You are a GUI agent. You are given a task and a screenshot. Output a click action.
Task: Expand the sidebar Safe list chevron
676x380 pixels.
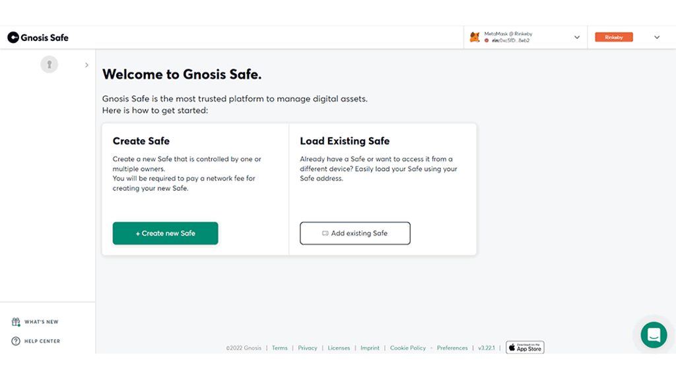point(86,65)
